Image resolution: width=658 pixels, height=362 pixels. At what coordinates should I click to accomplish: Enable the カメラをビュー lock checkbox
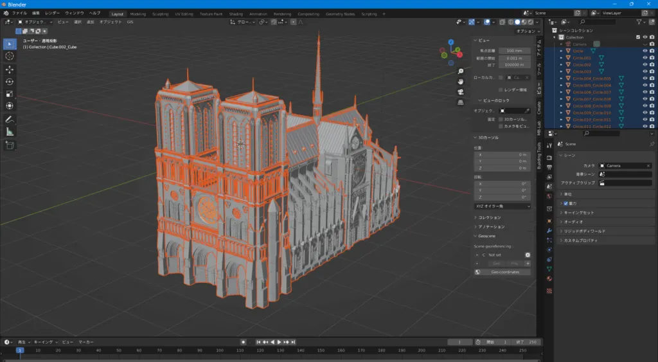[x=501, y=126]
